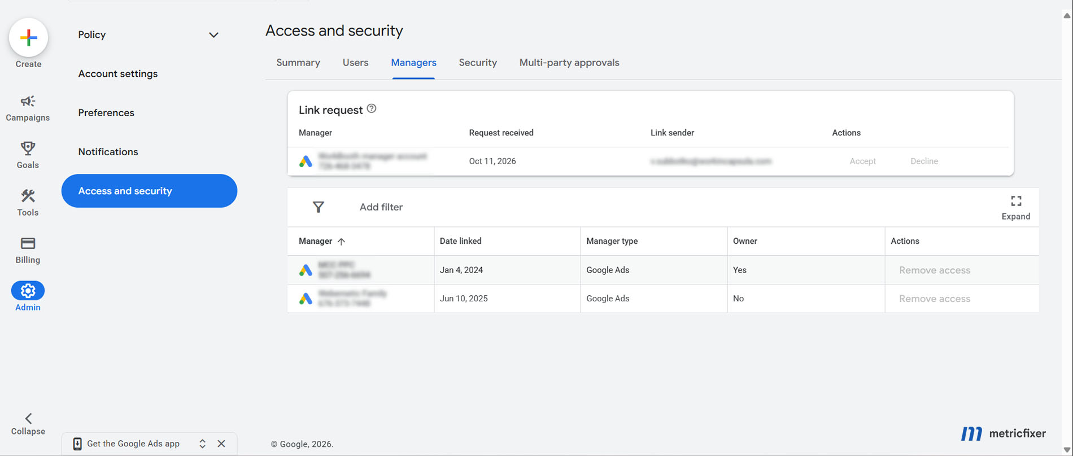1073x456 pixels.
Task: Switch to the Users tab
Action: pos(355,63)
